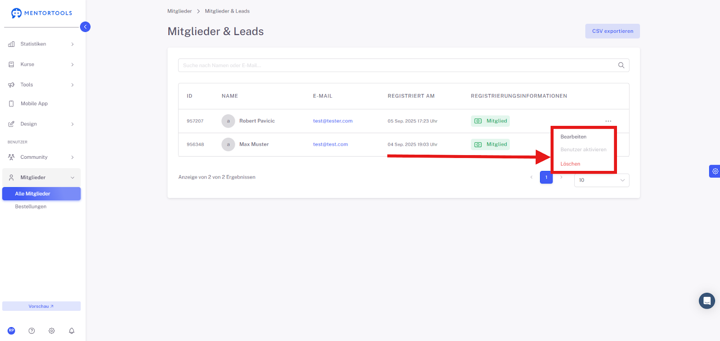The width and height of the screenshot is (720, 341).
Task: Click the Mitglieder person icon
Action: tap(11, 177)
